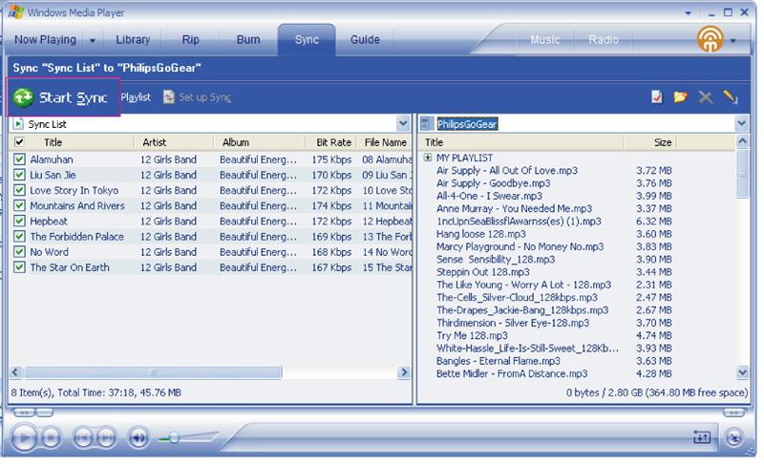Click the PhilipsGoGear device name field
764x466 pixels.
coord(467,124)
